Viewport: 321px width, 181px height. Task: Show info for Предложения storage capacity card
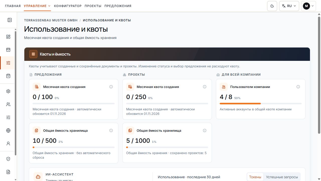(x=111, y=130)
